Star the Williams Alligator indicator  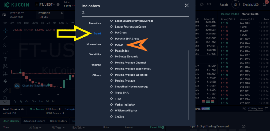pyautogui.click(x=111, y=111)
